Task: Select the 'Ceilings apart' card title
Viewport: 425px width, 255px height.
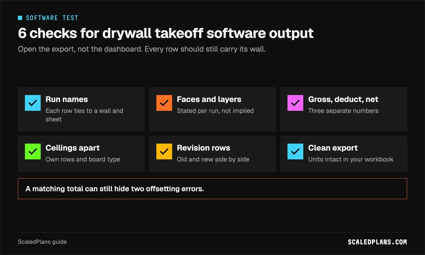Action: (x=73, y=148)
